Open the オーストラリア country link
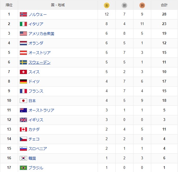The image size is (178, 172). pos(41,110)
